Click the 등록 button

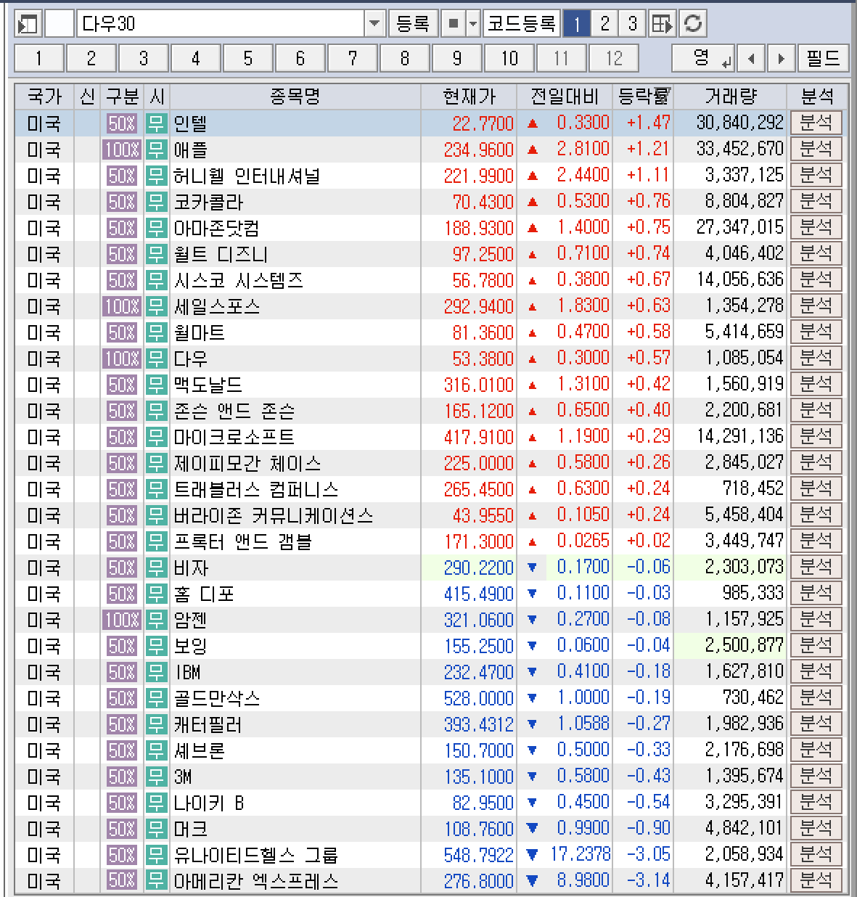coord(414,24)
